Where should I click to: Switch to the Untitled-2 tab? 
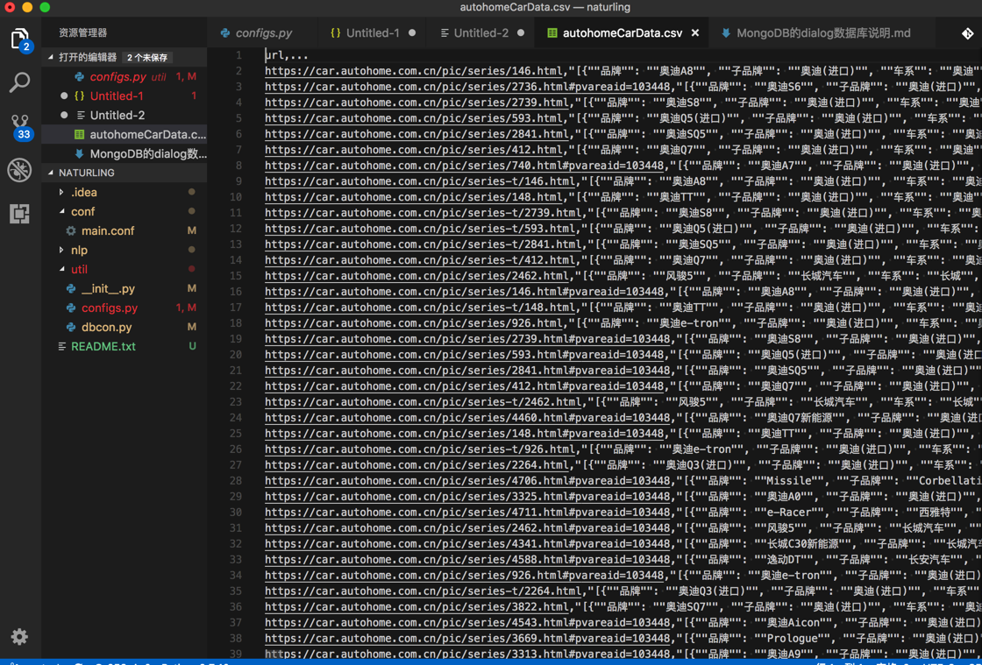[480, 33]
